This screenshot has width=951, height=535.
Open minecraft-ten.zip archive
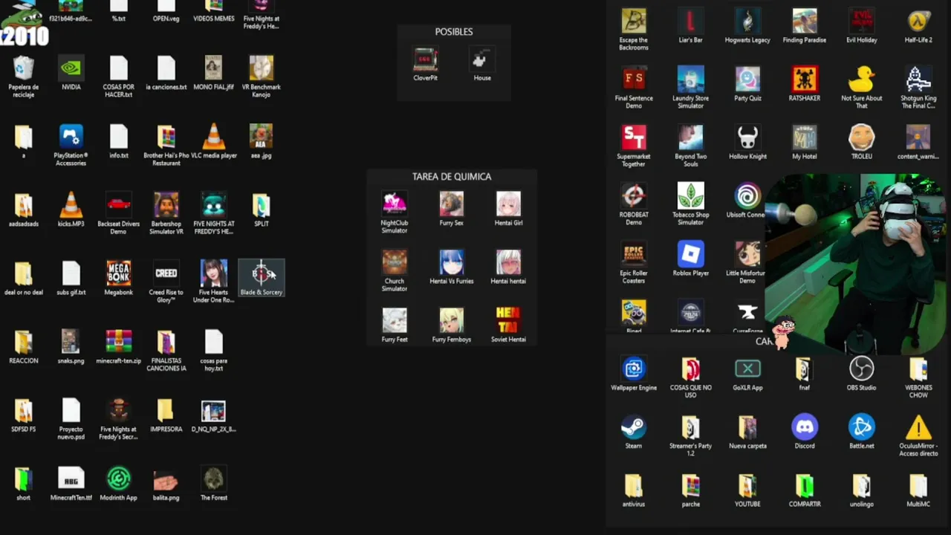pyautogui.click(x=119, y=342)
